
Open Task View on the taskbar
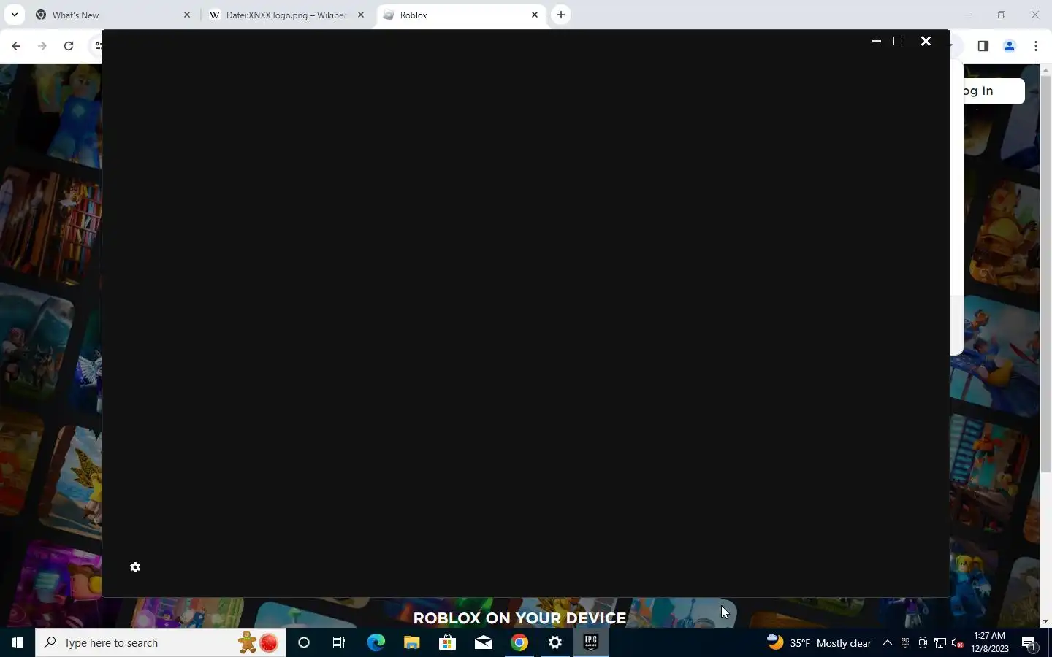[339, 642]
